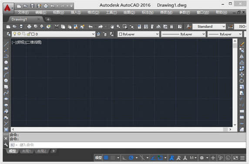The image size is (249, 164).
Task: Toggle object snap tracking in status bar
Action: click(x=153, y=158)
